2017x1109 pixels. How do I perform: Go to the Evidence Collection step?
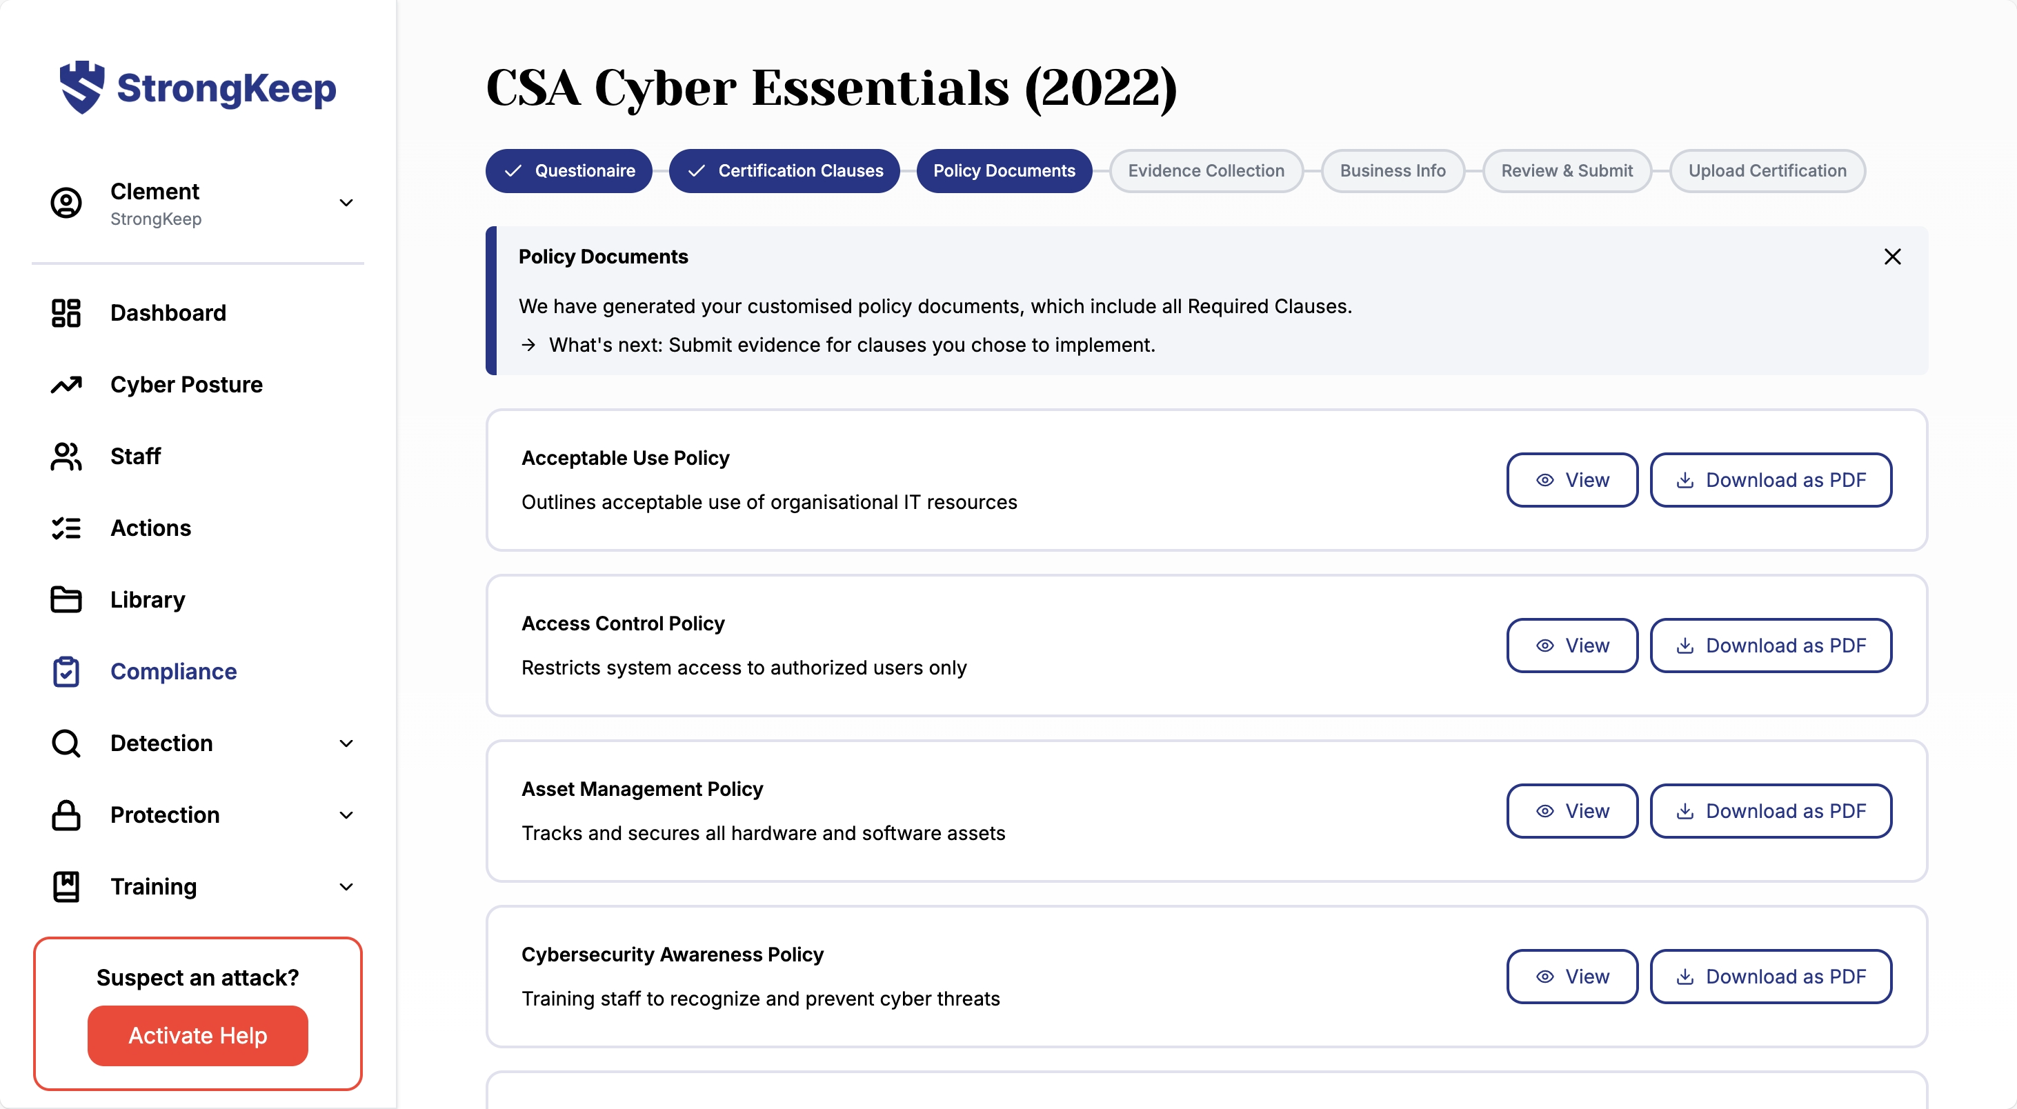1206,170
